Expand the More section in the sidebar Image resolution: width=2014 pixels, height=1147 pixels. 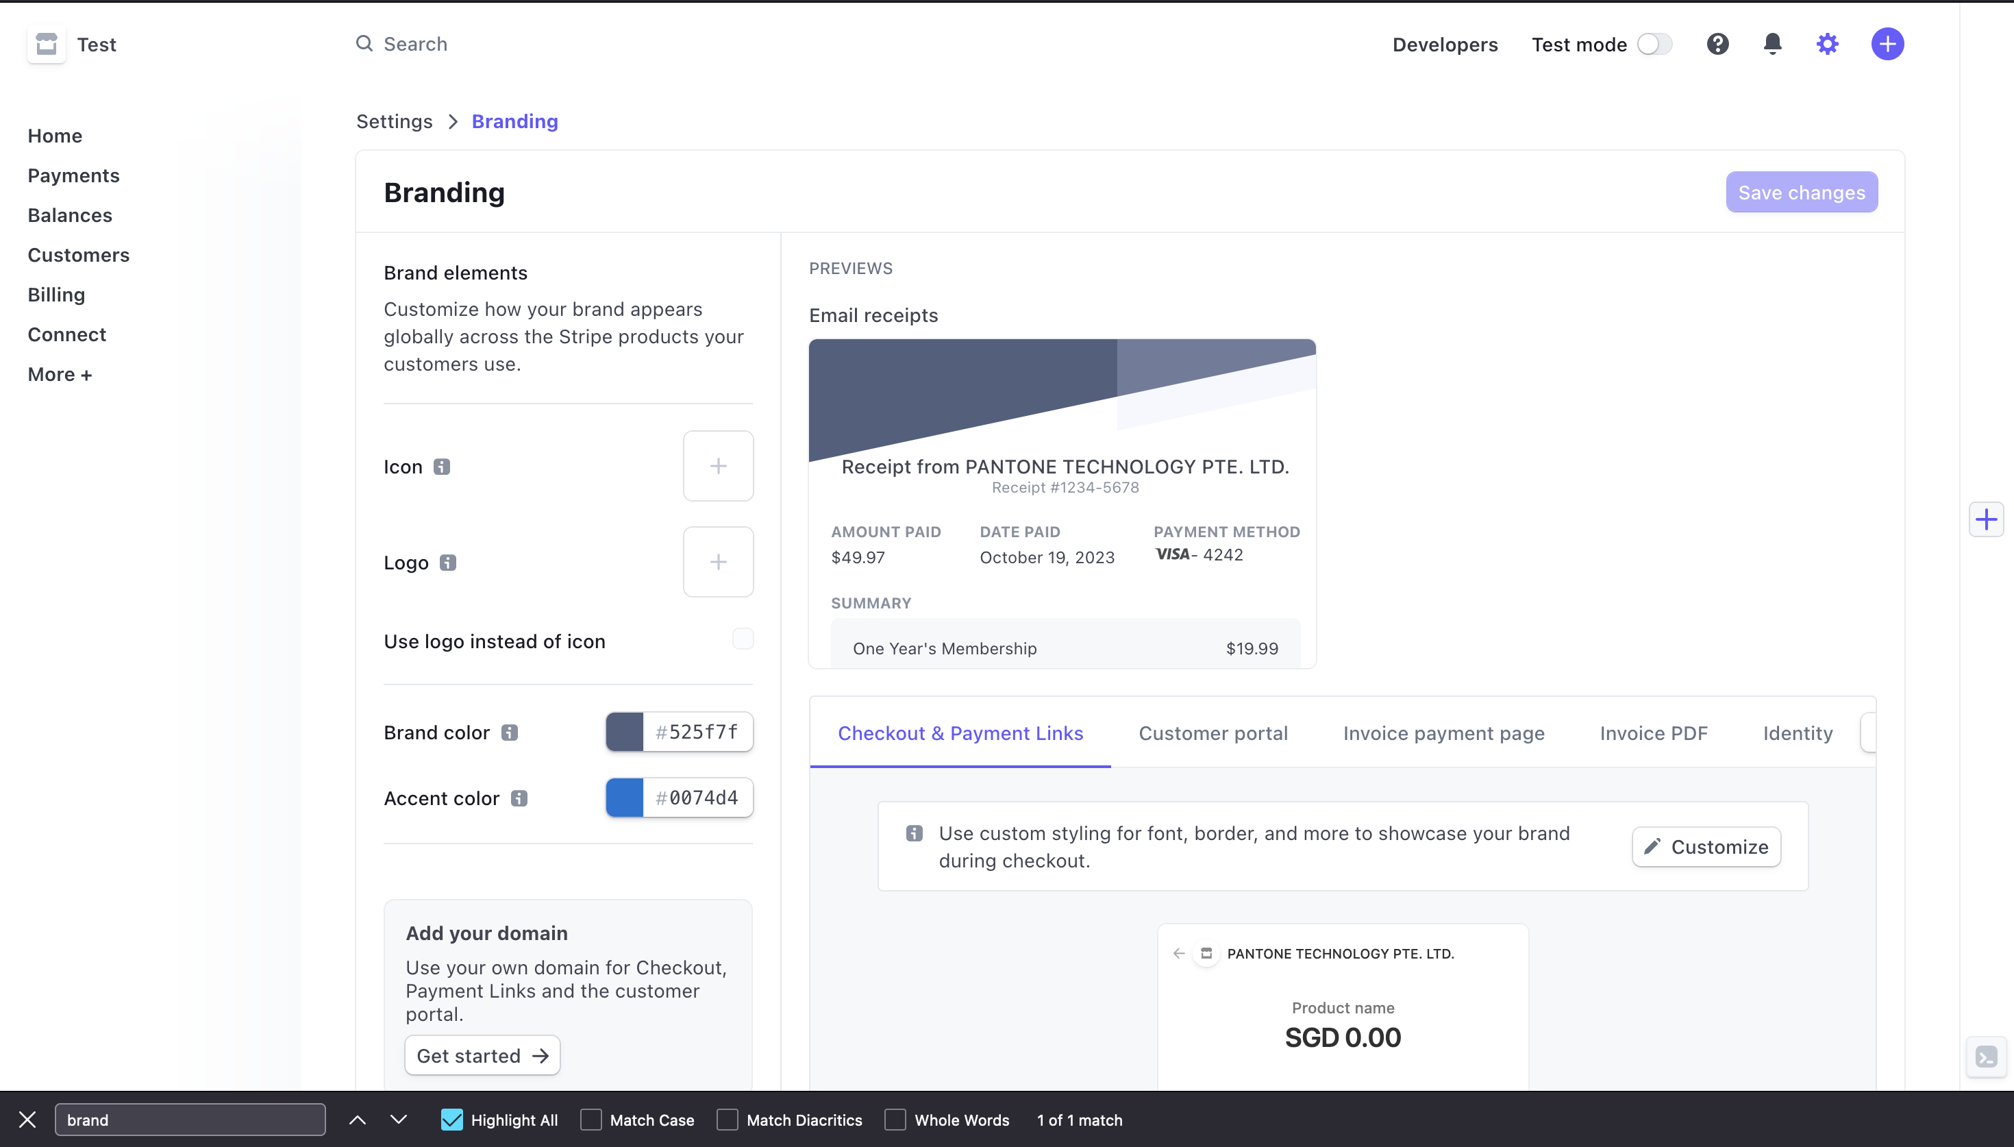(x=60, y=373)
